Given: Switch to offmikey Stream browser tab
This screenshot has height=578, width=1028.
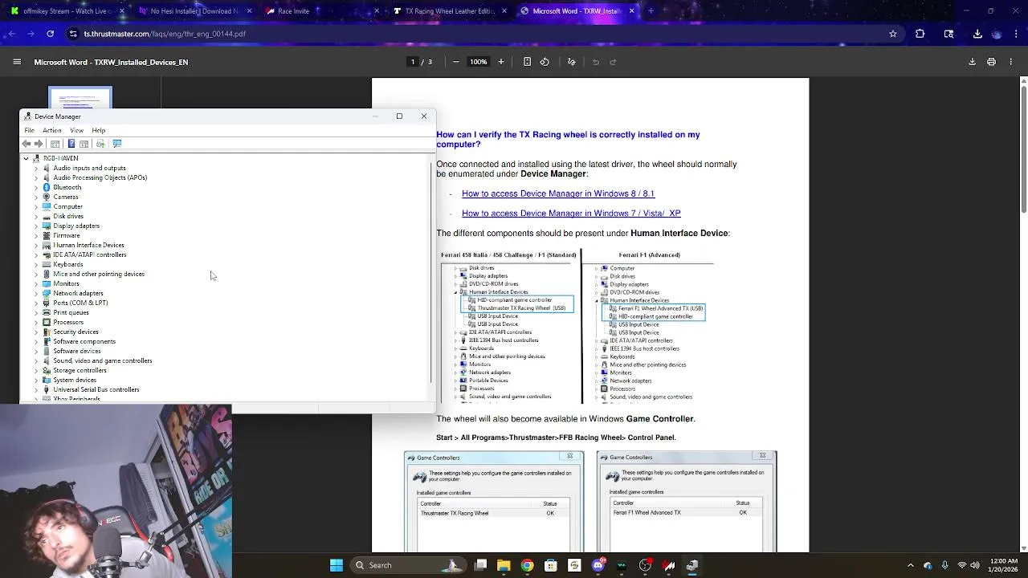Looking at the screenshot, I should pos(68,11).
